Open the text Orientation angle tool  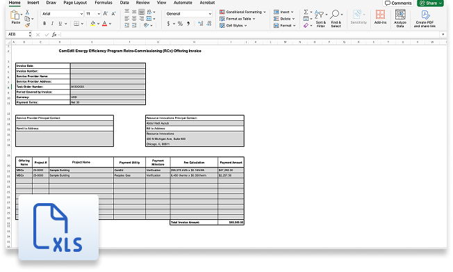point(147,26)
